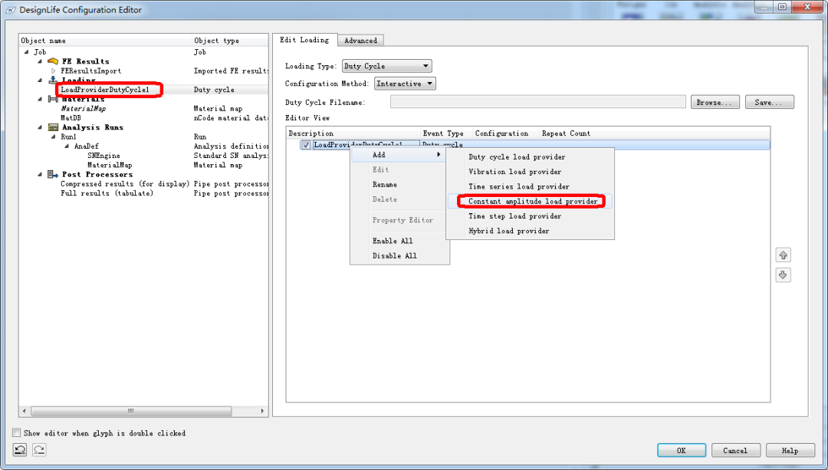Click the undo icon at bottom left

click(x=20, y=450)
